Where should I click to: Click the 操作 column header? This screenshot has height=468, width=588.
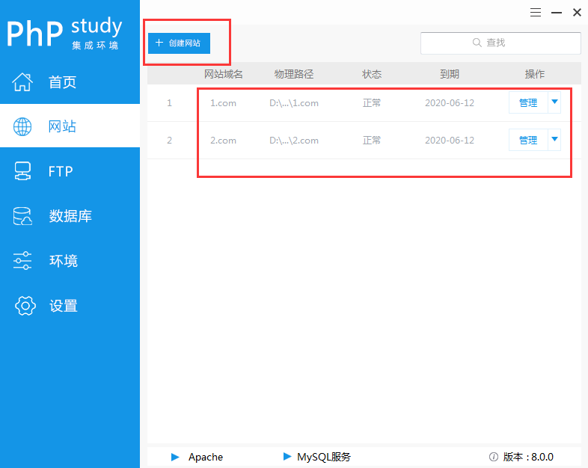click(534, 74)
